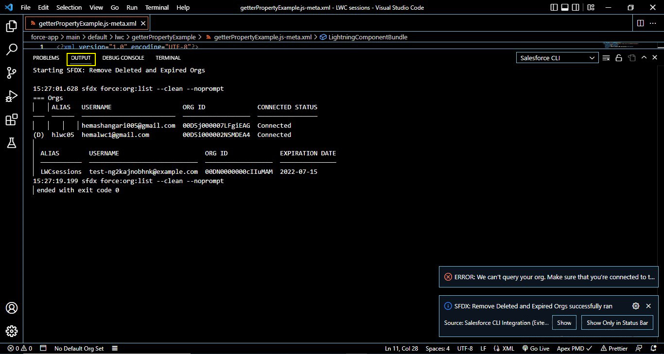The height and width of the screenshot is (354, 664).
Task: Change line ending via LF status item
Action: tap(483, 349)
